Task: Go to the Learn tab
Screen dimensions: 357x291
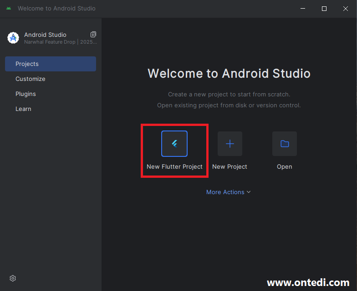Action: point(51,109)
